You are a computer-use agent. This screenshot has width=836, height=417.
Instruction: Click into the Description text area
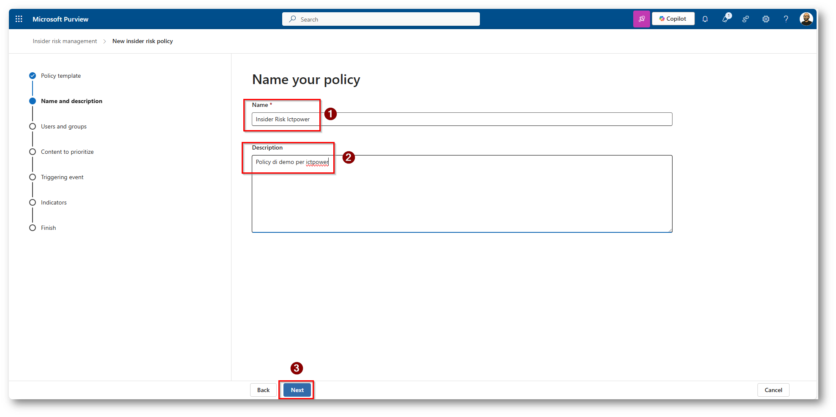(462, 194)
